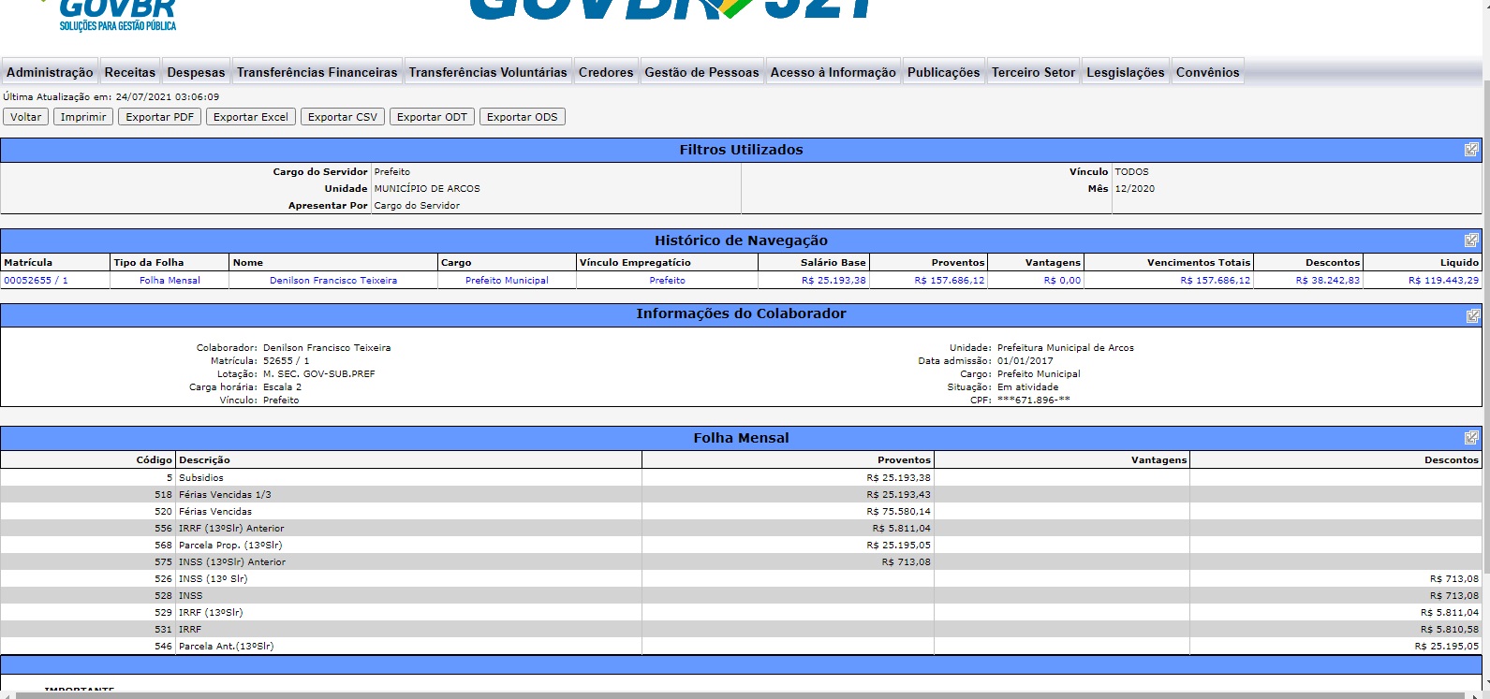This screenshot has width=1490, height=699.
Task: Open the Prefeito vínculo link
Action: point(667,280)
